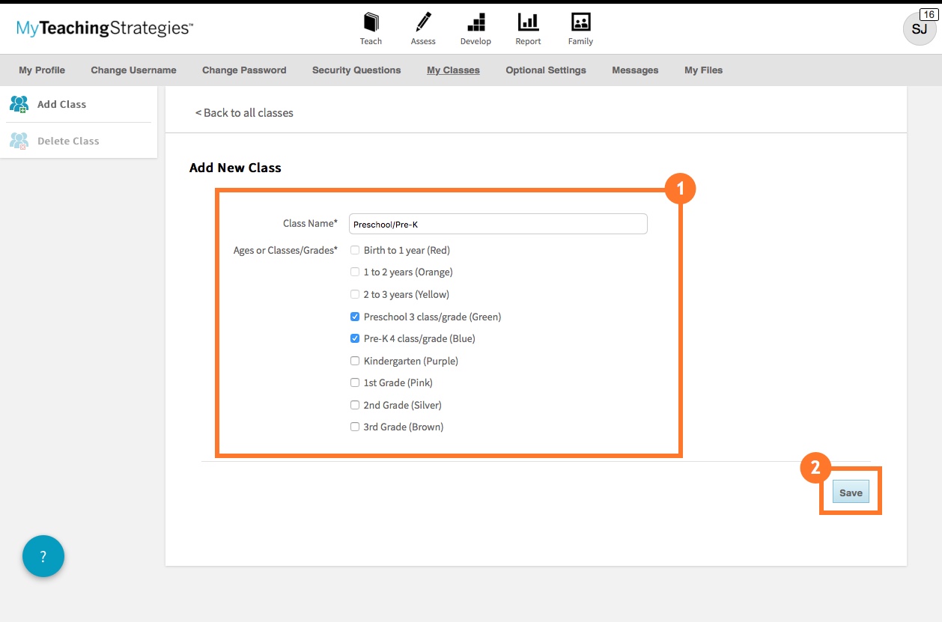This screenshot has height=622, width=942.
Task: Click the Class Name text field
Action: pos(498,224)
